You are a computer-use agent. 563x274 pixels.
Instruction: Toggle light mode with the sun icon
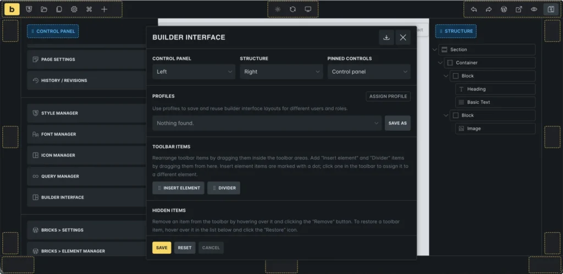278,9
